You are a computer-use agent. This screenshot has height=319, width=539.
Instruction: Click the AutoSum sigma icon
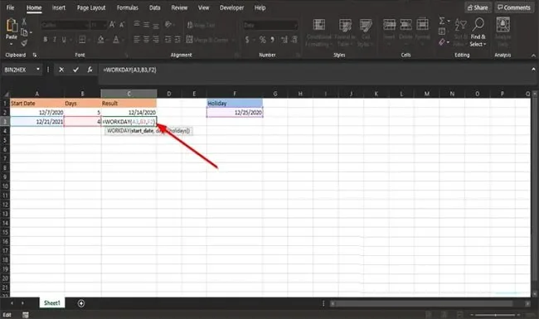tap(442, 22)
